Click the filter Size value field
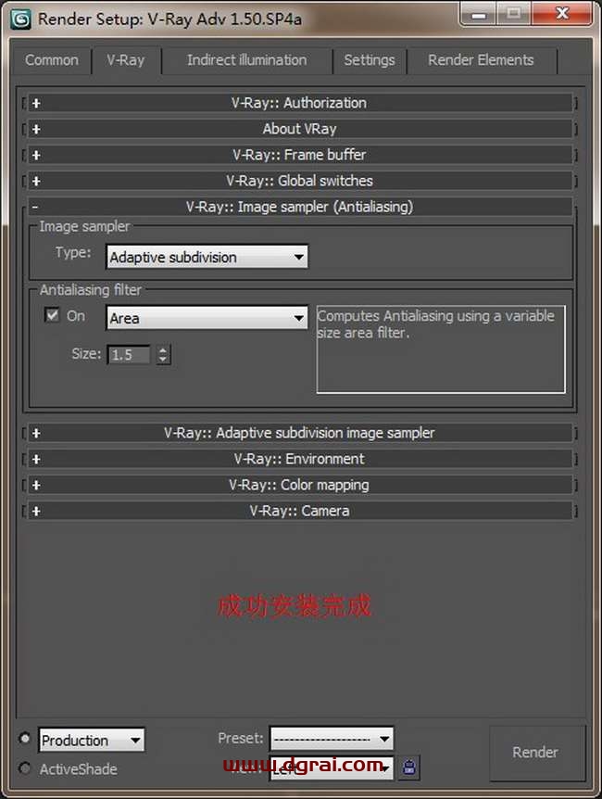This screenshot has height=799, width=602. point(129,355)
